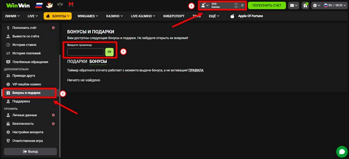Open the settings gear dropdown
349x159 pixels.
tap(317, 5)
